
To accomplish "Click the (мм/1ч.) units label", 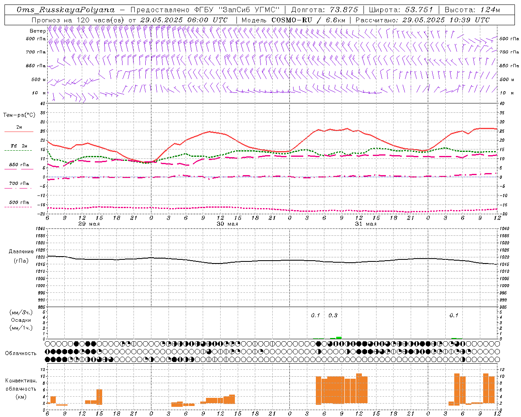I will click(21, 328).
